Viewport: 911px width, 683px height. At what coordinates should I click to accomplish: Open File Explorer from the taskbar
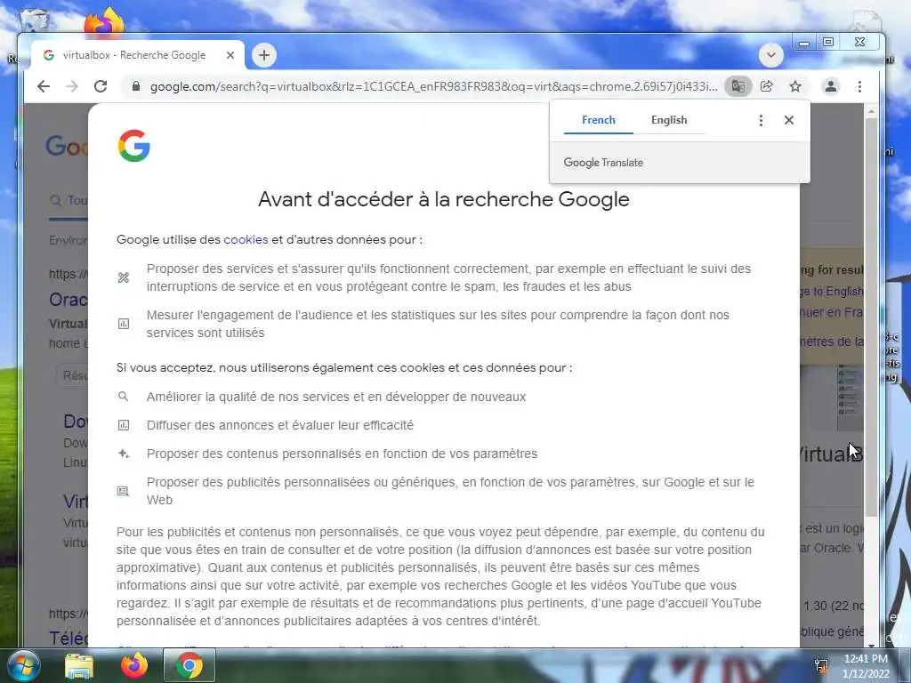tap(79, 666)
